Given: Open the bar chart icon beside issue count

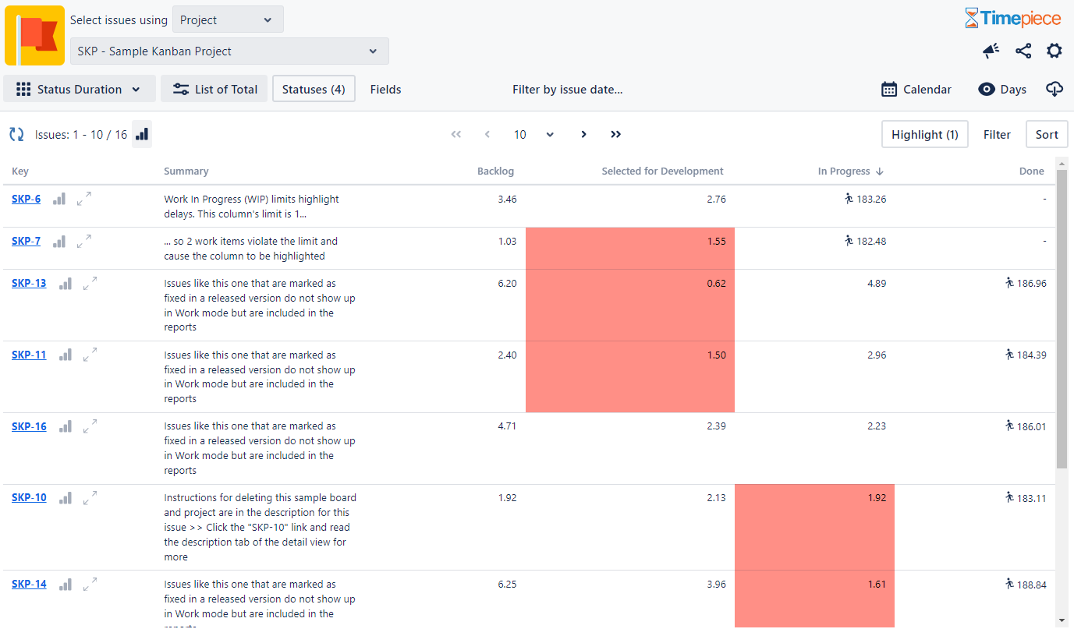Looking at the screenshot, I should pos(142,135).
